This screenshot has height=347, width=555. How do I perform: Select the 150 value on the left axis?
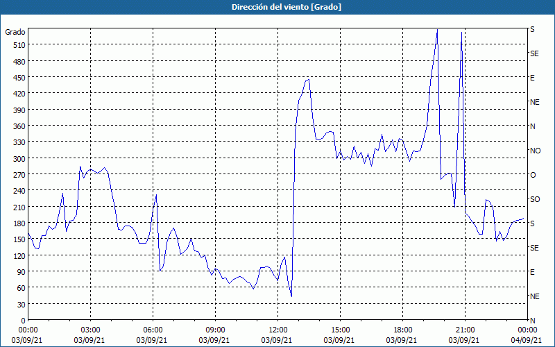tap(19, 239)
